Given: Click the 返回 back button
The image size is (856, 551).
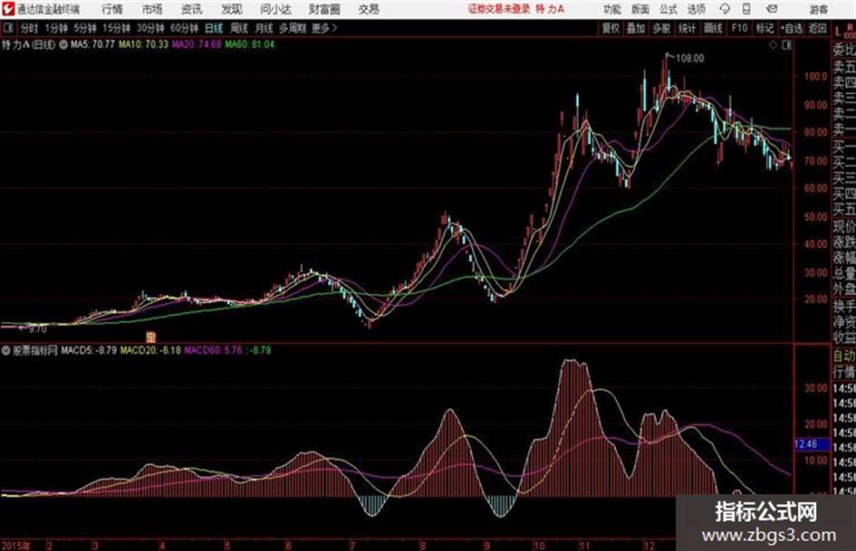Looking at the screenshot, I should coord(817,28).
